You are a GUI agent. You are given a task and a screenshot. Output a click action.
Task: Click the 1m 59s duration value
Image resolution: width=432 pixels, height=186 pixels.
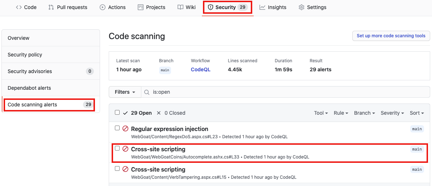point(283,69)
